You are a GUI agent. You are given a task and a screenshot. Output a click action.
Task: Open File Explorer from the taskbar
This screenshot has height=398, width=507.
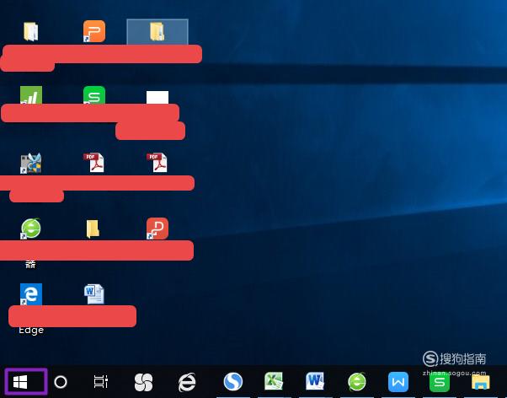coord(481,382)
